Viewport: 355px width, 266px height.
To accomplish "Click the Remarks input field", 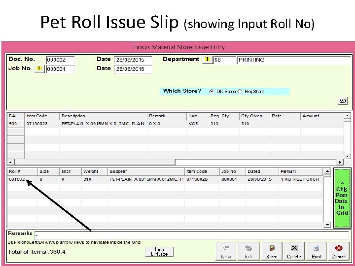I will (191, 235).
